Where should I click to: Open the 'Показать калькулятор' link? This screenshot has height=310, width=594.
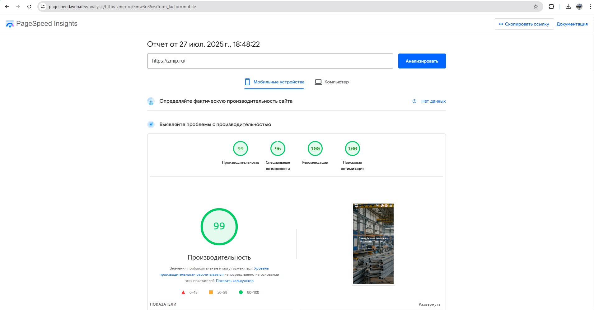tap(235, 281)
